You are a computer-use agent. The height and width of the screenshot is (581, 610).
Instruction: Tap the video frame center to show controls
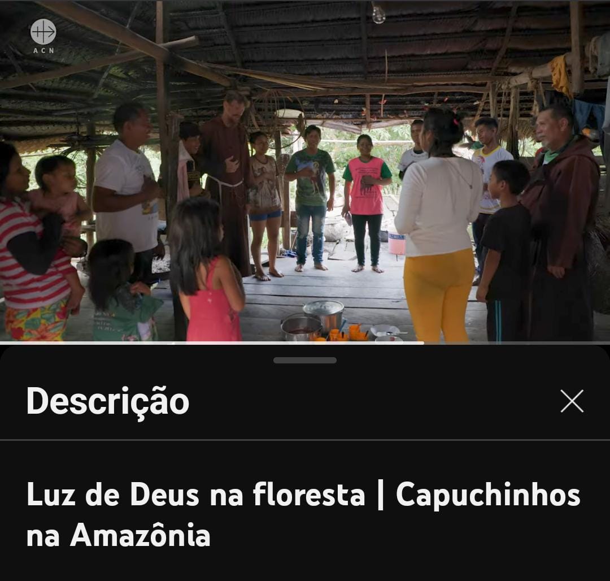305,171
